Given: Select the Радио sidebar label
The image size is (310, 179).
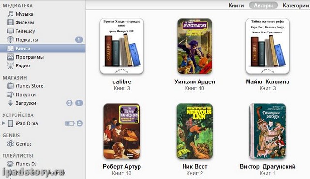Looking at the screenshot, I should [x=23, y=65].
